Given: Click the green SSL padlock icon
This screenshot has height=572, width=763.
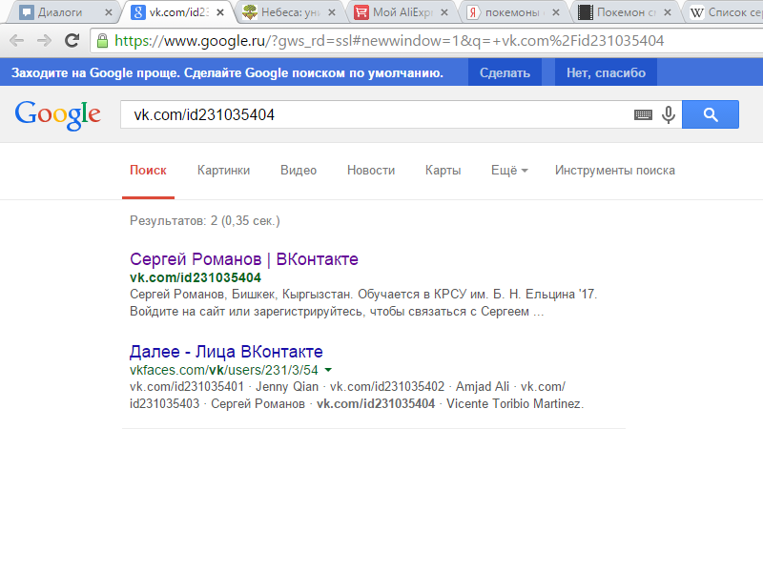Looking at the screenshot, I should click(x=102, y=40).
